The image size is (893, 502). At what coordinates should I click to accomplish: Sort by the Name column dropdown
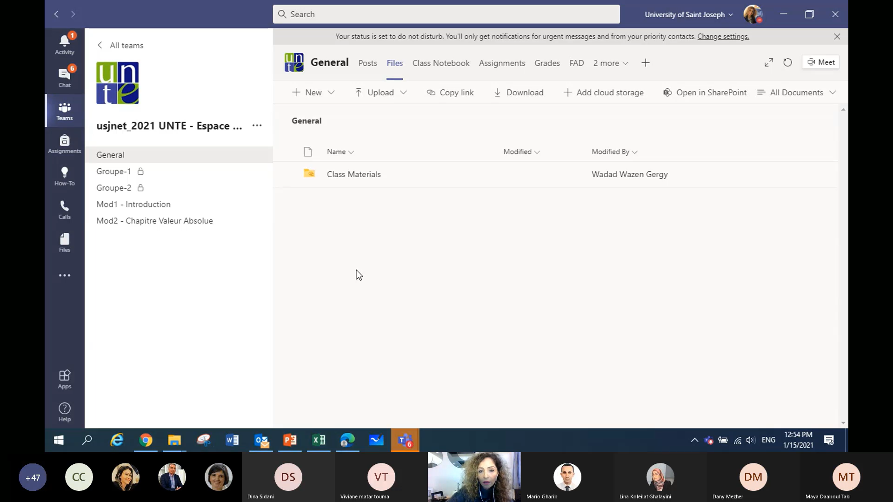[340, 152]
